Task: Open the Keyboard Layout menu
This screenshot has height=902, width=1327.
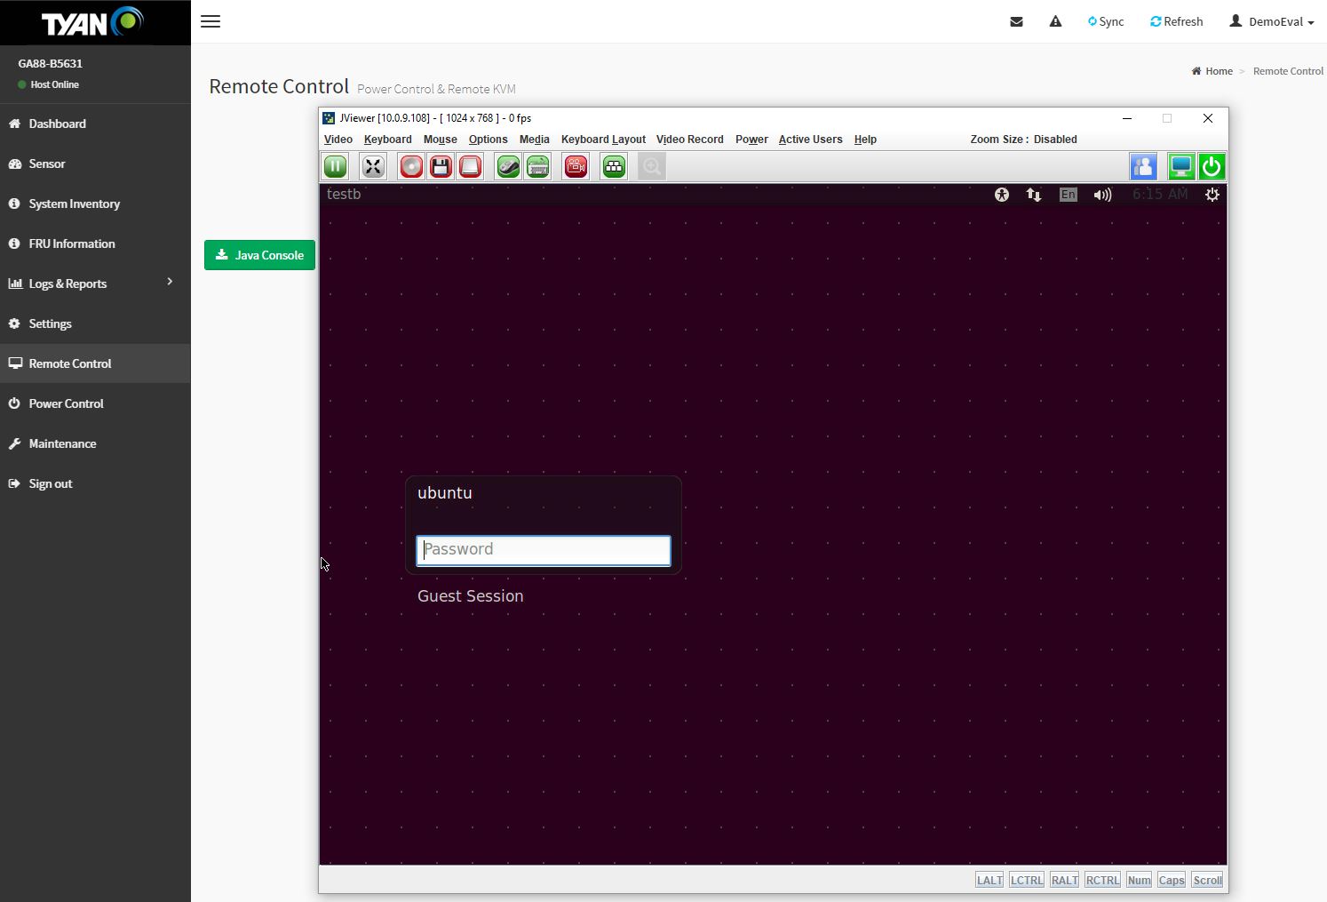Action: pyautogui.click(x=604, y=140)
